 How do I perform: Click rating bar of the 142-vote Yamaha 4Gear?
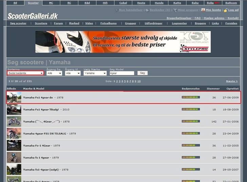[x=191, y=121]
